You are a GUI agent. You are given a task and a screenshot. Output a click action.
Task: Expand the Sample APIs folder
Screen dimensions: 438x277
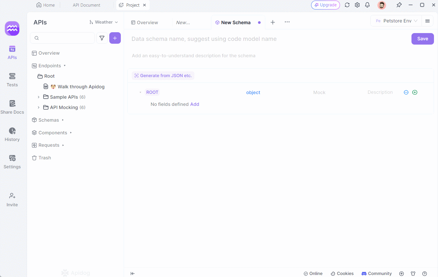[x=39, y=97]
